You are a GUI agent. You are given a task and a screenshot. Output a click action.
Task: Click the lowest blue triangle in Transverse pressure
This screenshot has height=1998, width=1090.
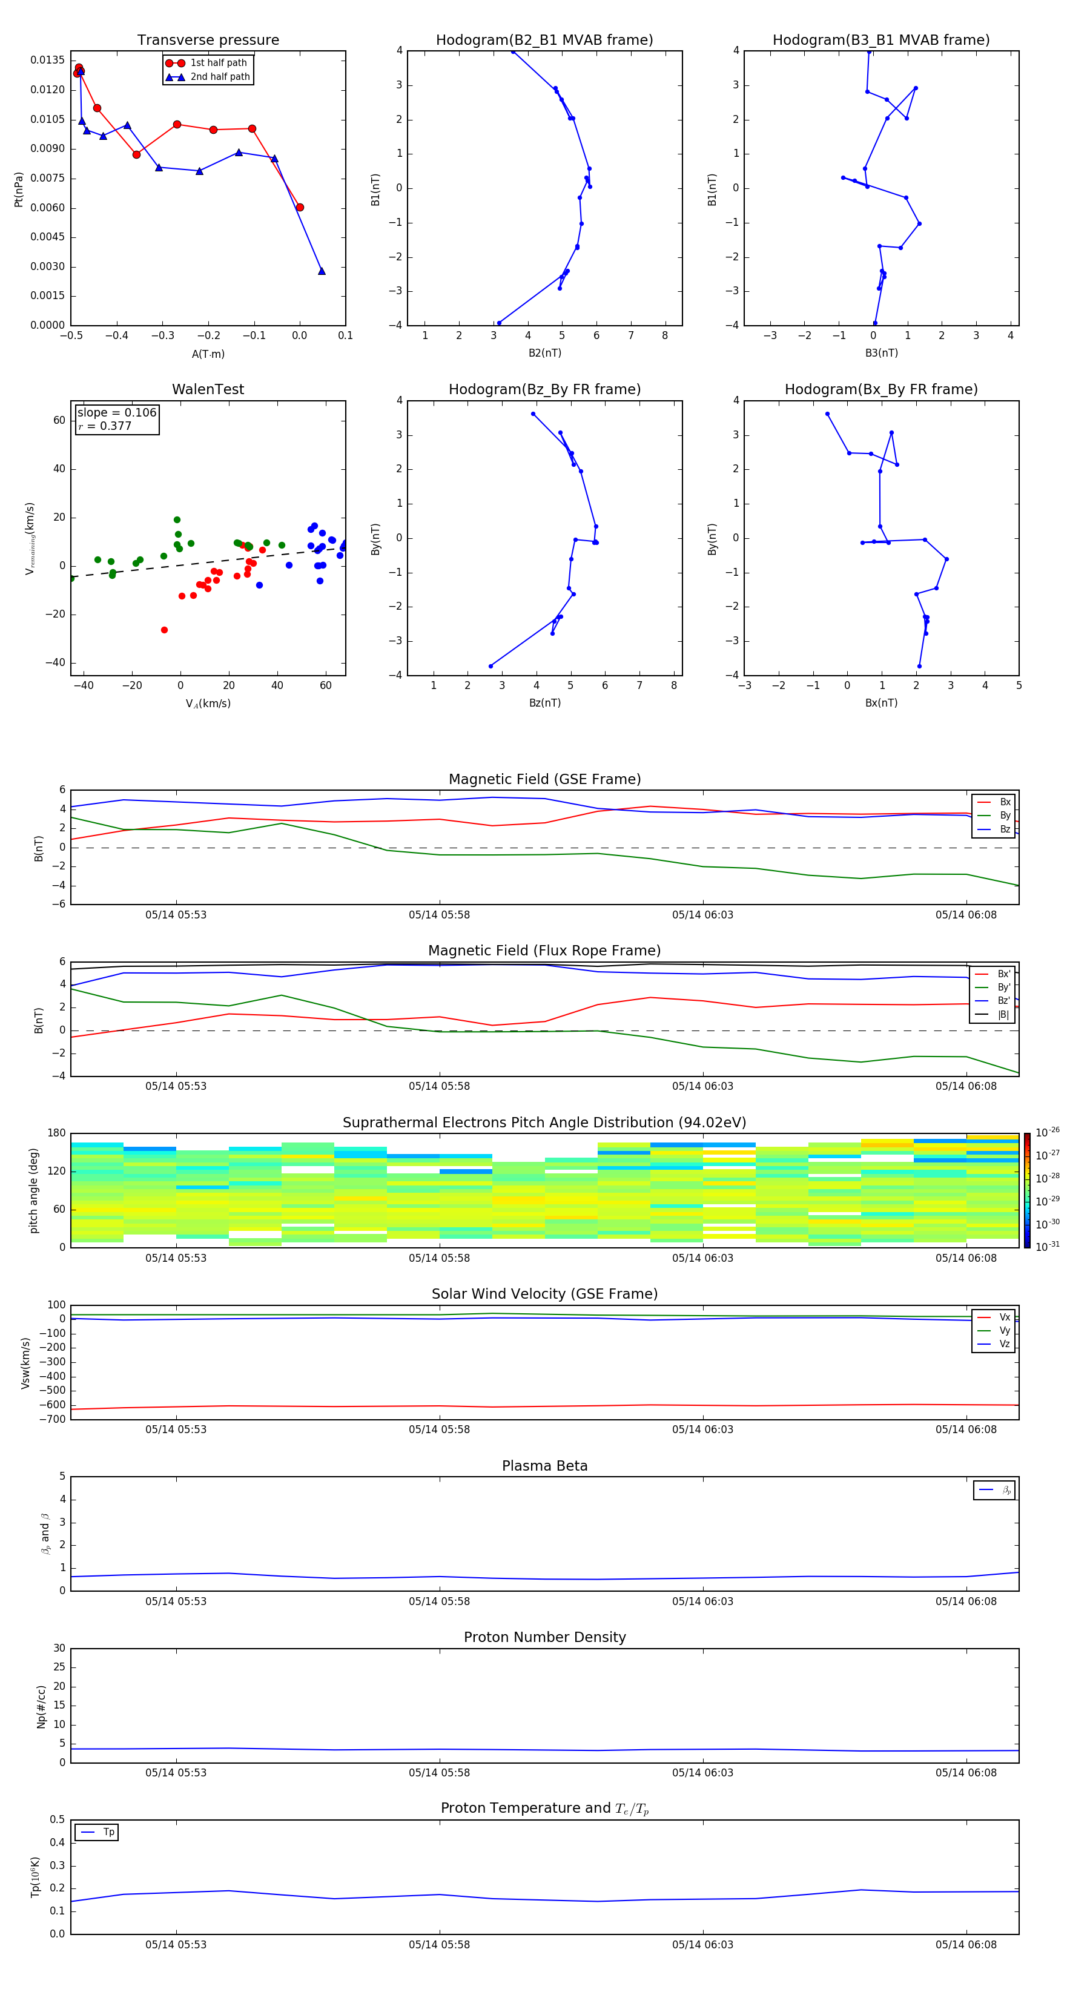click(x=321, y=271)
